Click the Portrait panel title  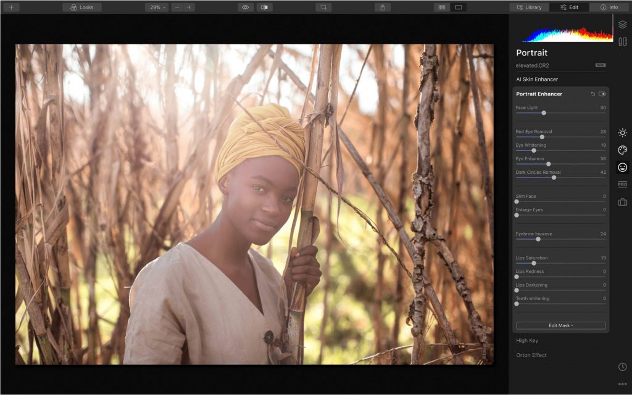[531, 53]
